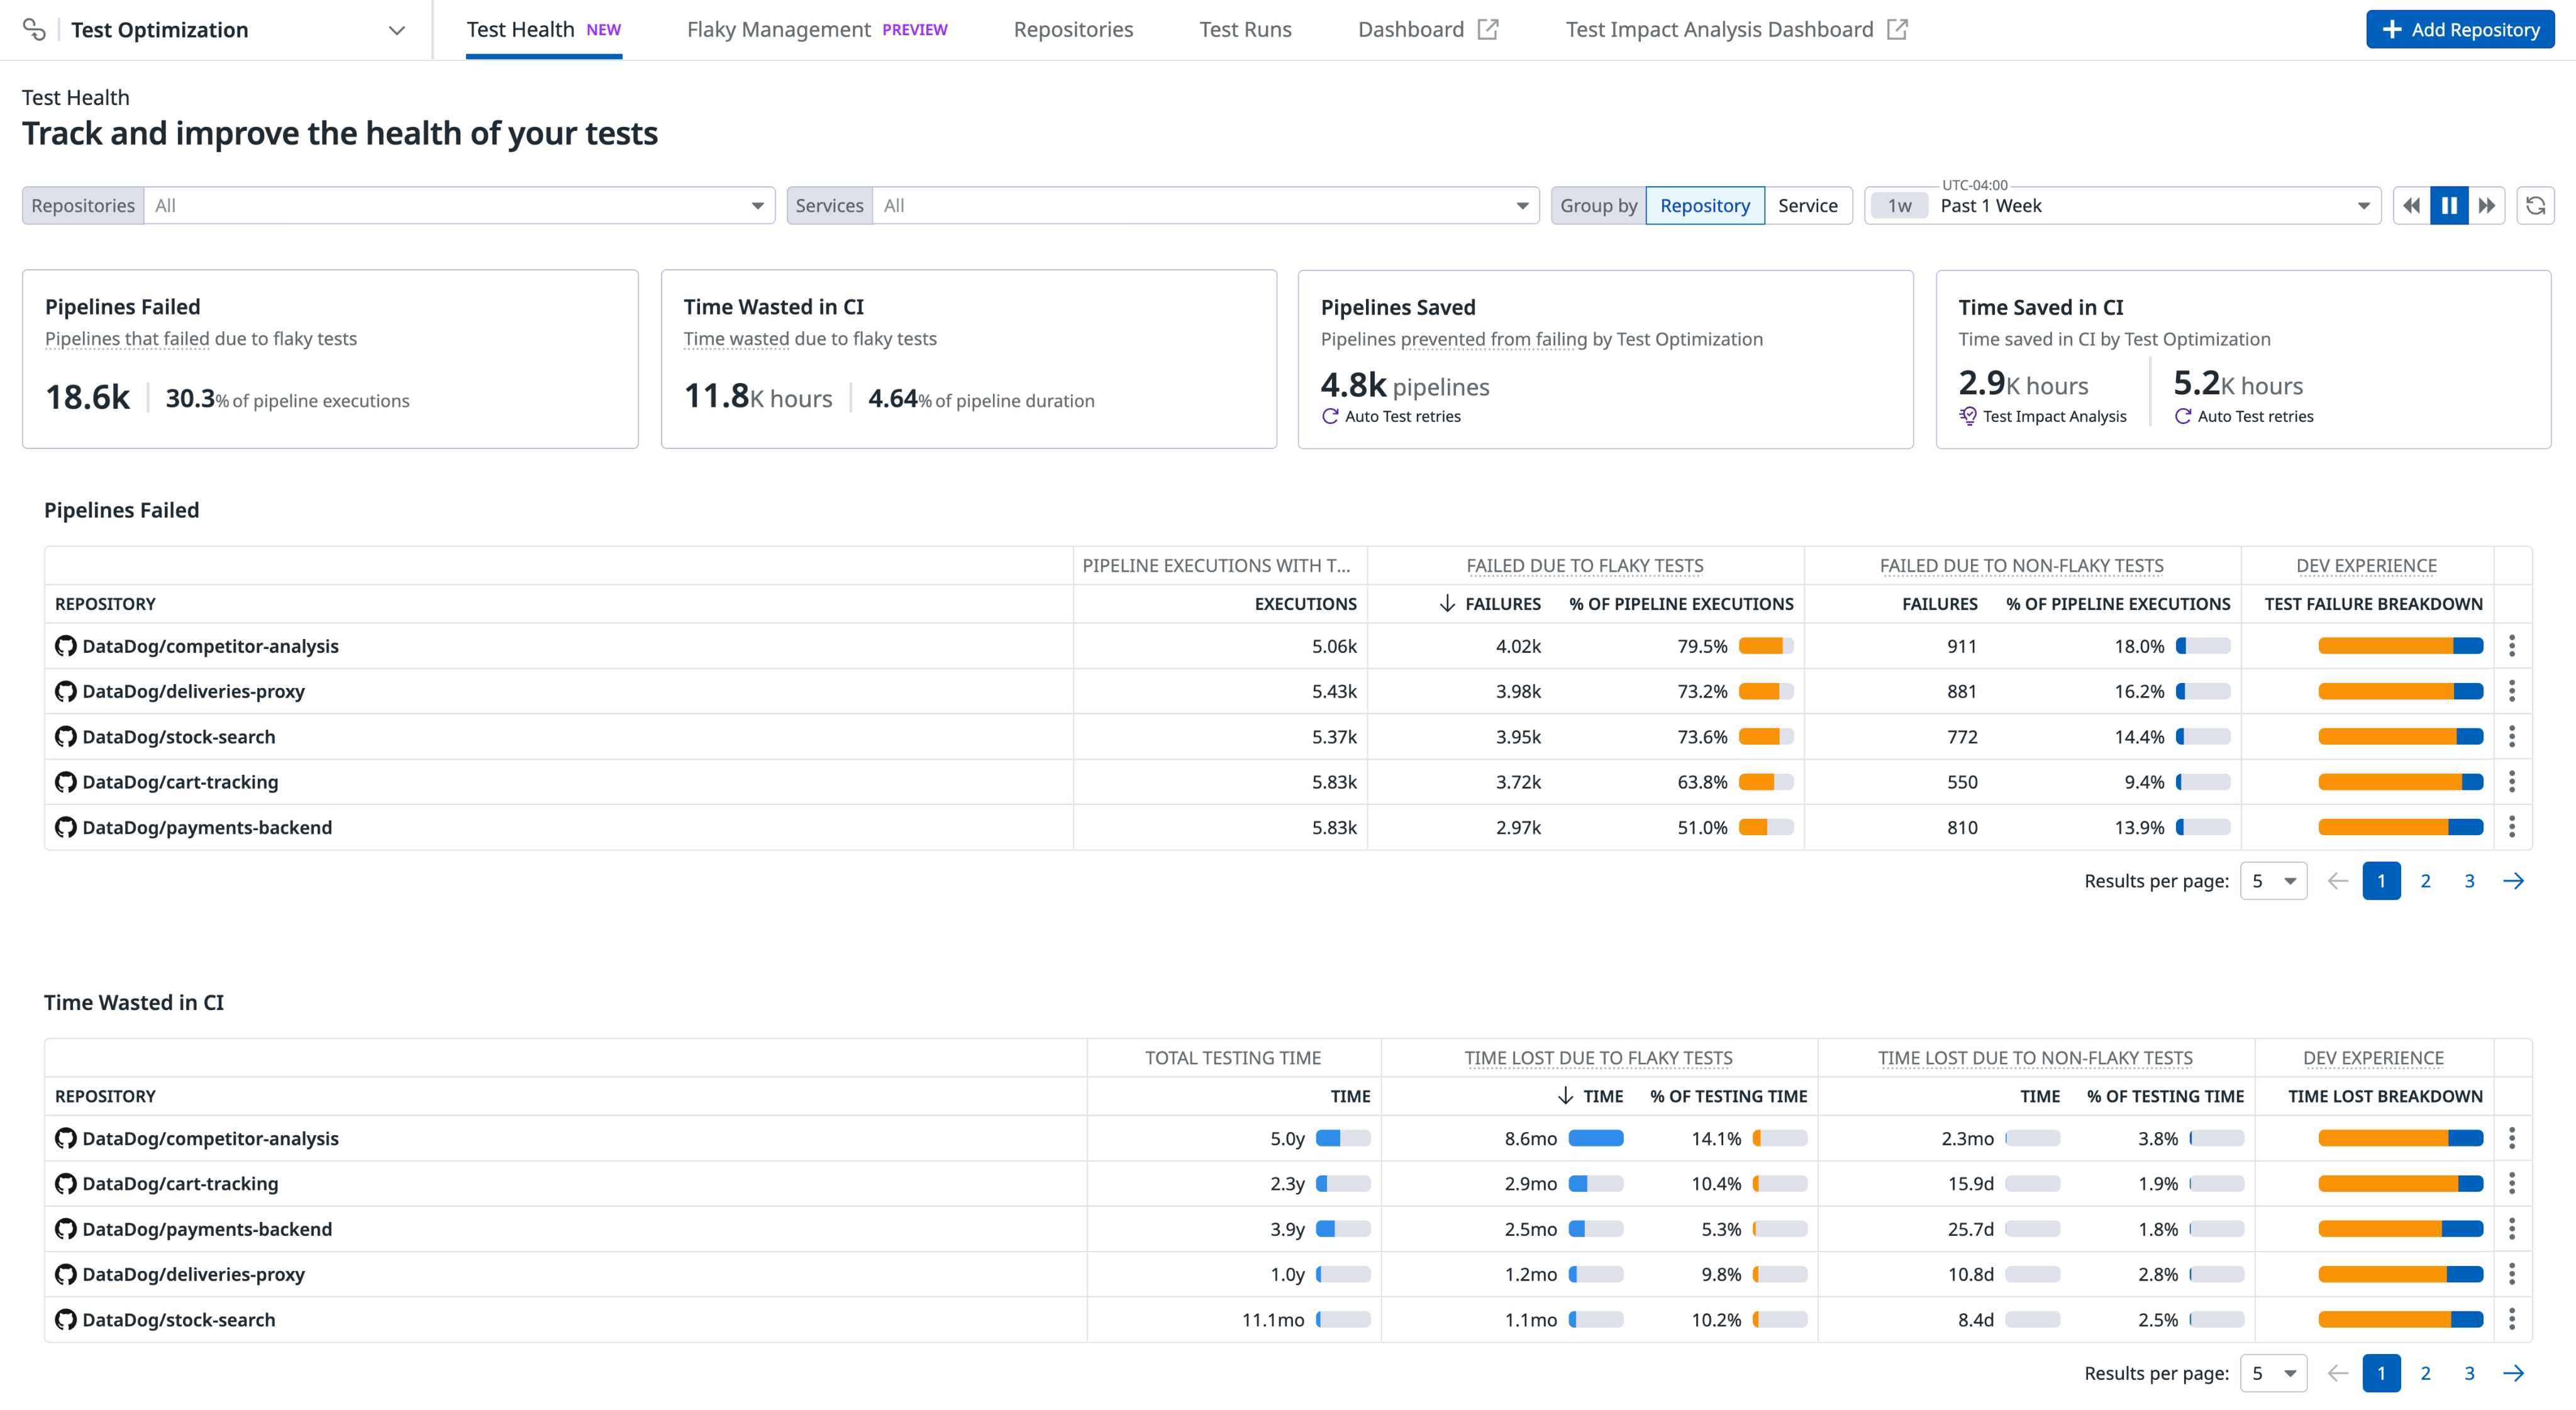The width and height of the screenshot is (2576, 1410).
Task: Open the DataDog/deliveries-proxy repository link in Pipelines Failed
Action: point(193,691)
